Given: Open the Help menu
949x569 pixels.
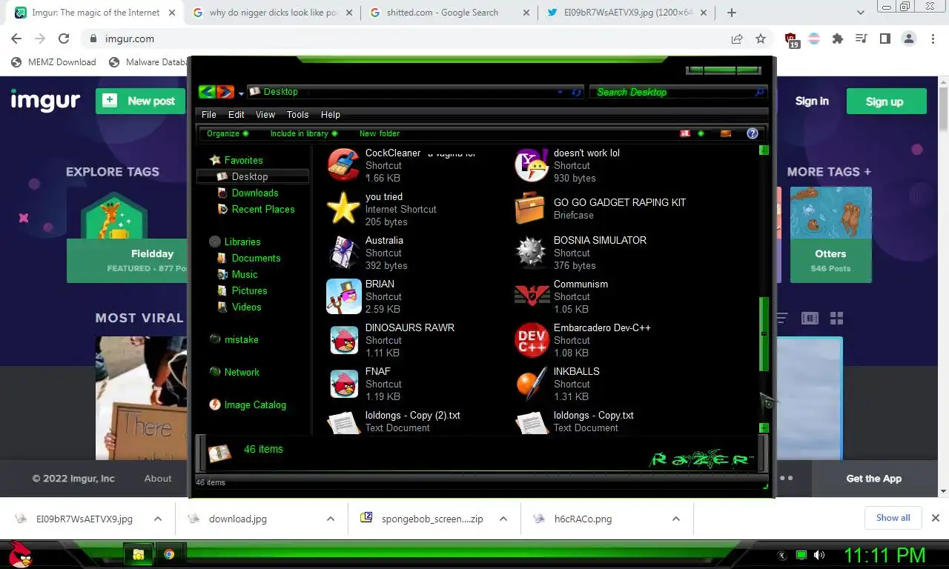Looking at the screenshot, I should 331,114.
